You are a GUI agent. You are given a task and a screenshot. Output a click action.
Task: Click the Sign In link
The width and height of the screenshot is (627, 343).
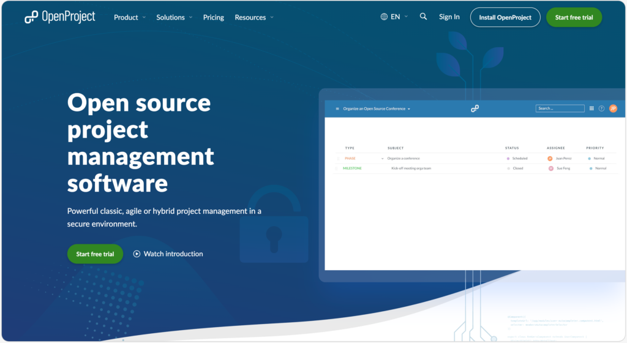[x=449, y=17]
